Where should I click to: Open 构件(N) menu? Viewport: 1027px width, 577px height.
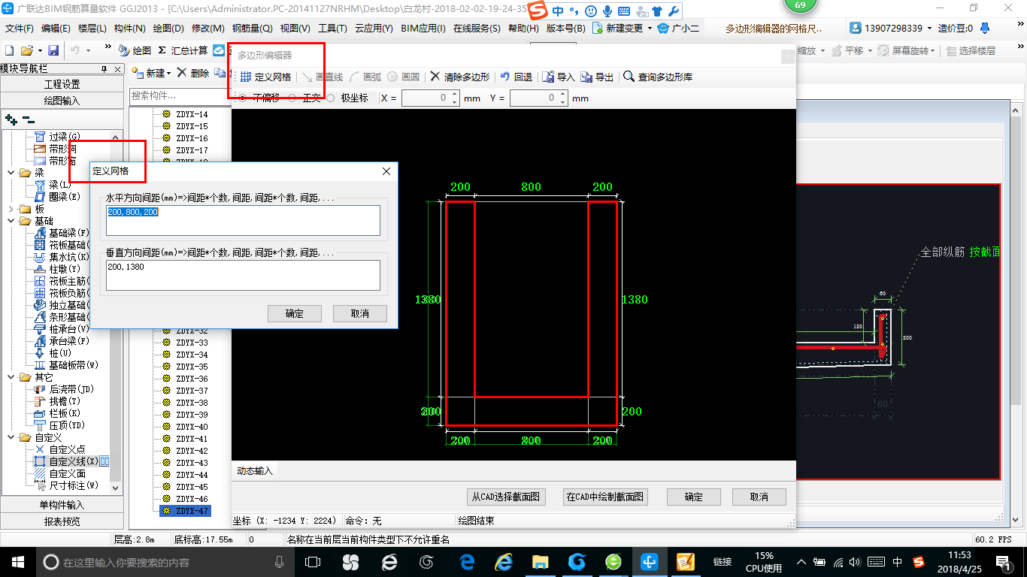coord(130,28)
